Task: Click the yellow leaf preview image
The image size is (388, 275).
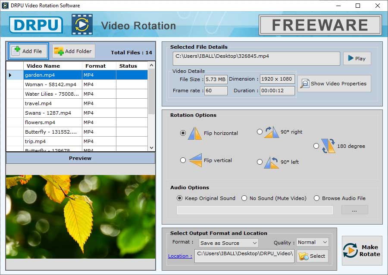Action: (x=81, y=217)
